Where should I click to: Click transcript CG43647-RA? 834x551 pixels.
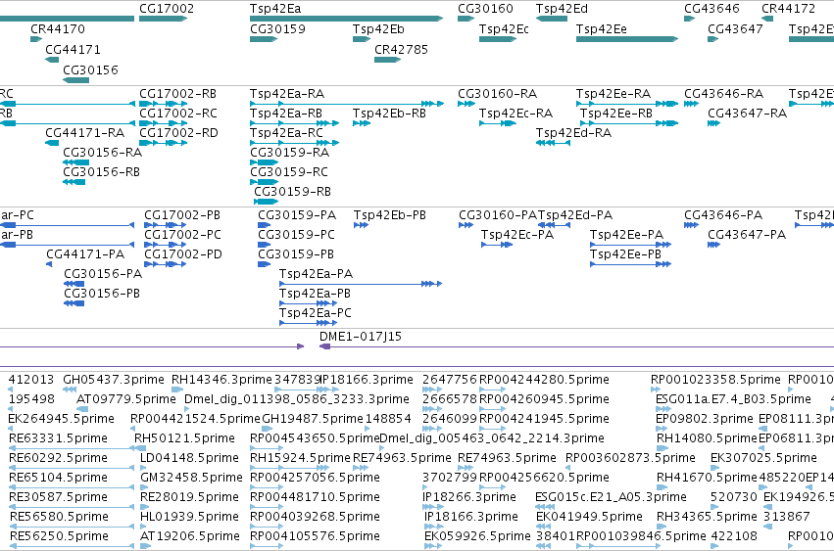(747, 114)
